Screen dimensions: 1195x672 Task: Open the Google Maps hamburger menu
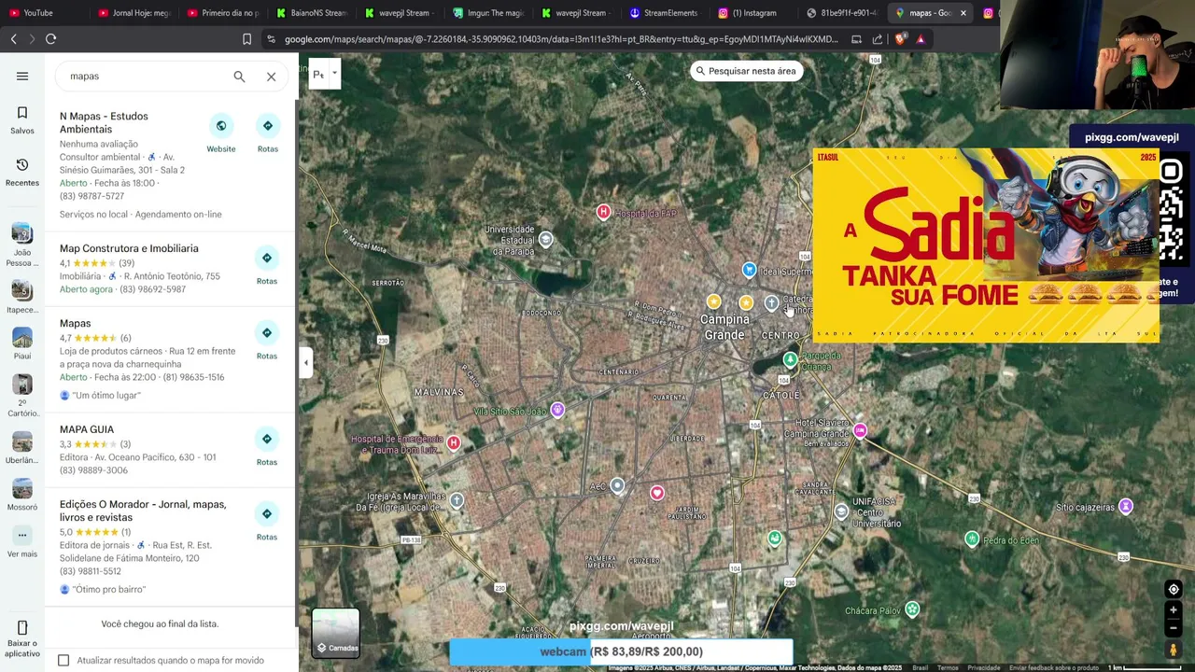(22, 77)
